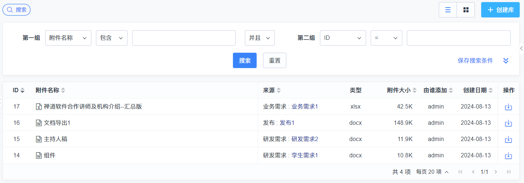Click the blue 搜索 button
This screenshot has width=524, height=183.
click(x=245, y=60)
